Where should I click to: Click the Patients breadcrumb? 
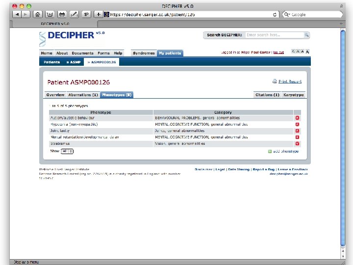pyautogui.click(x=52, y=62)
